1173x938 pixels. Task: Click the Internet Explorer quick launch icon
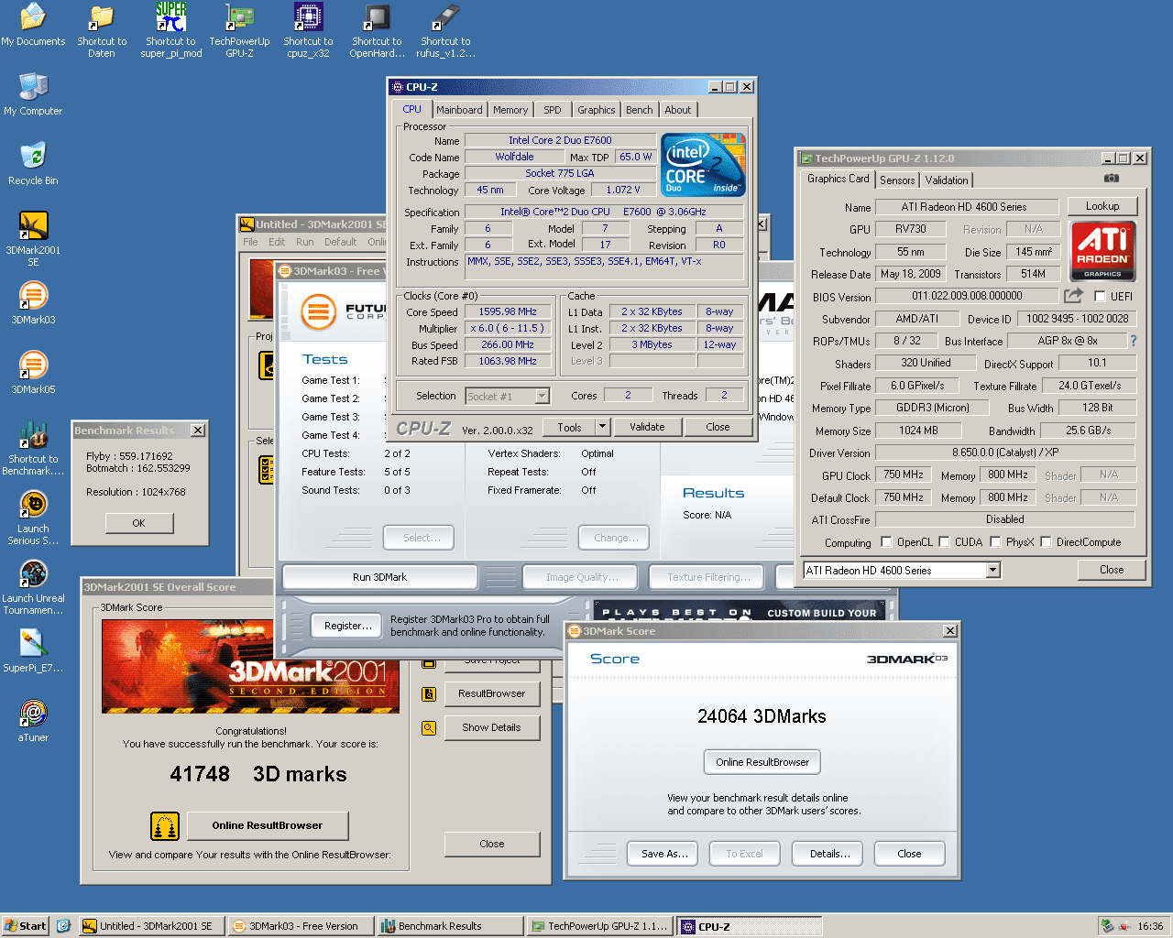click(63, 926)
